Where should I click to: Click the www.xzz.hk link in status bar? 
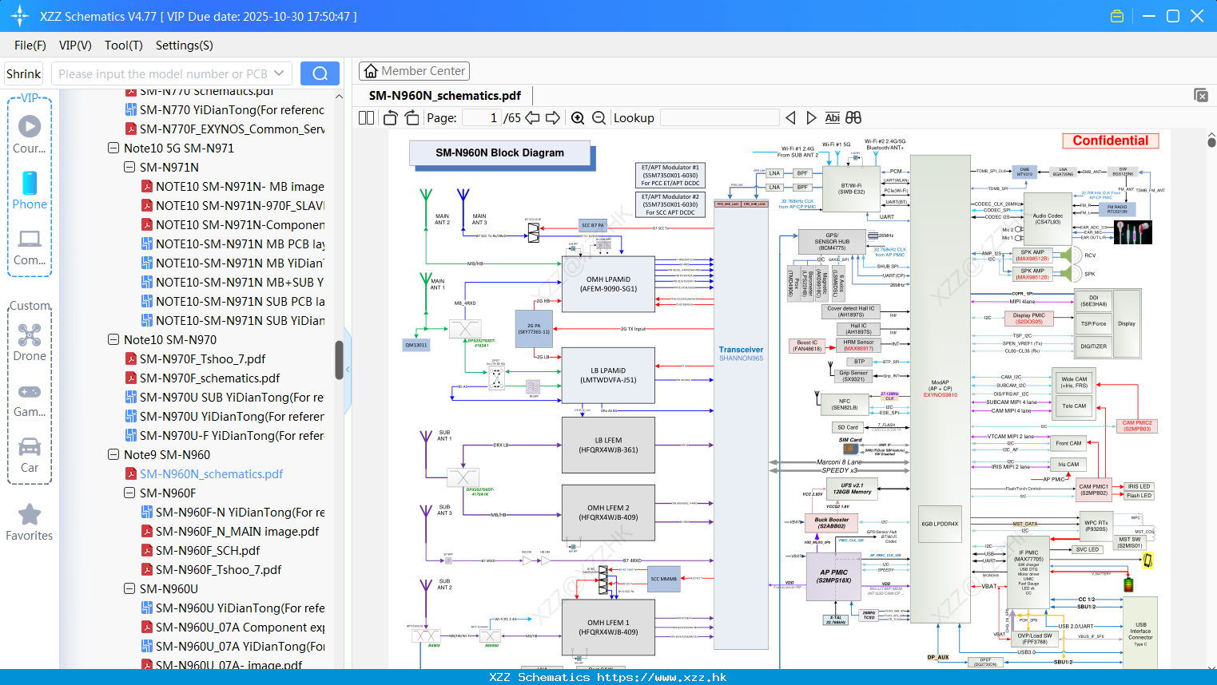click(662, 677)
